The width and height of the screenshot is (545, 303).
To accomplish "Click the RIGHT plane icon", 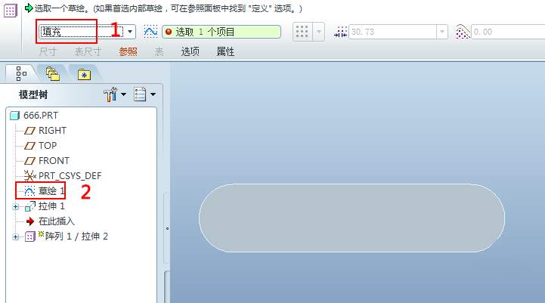I will (x=30, y=131).
